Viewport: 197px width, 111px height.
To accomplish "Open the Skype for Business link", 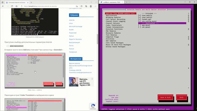I will [x=75, y=39].
